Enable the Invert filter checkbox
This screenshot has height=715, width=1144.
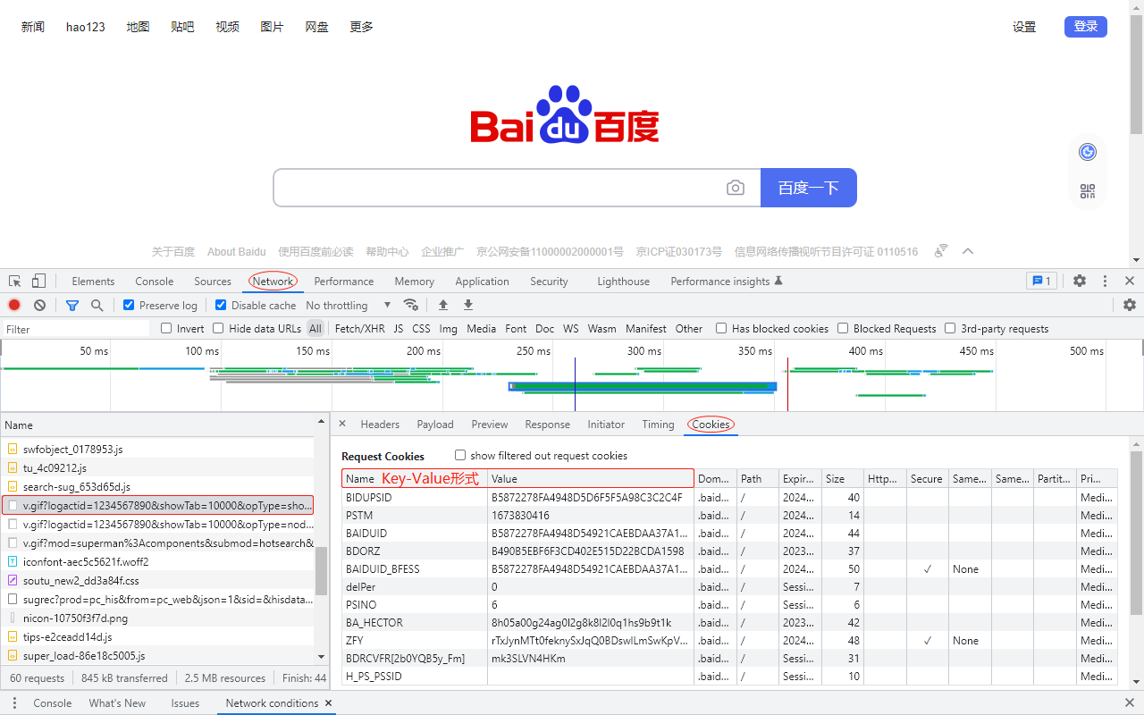(x=166, y=328)
